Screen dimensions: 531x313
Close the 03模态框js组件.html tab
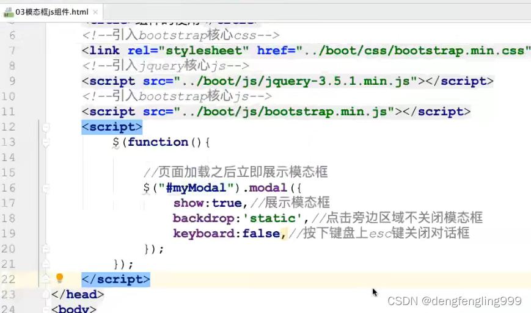coord(95,12)
